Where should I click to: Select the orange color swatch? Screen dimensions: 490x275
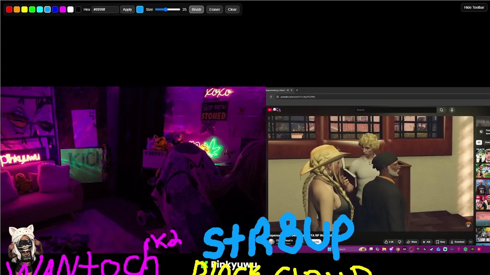point(17,9)
